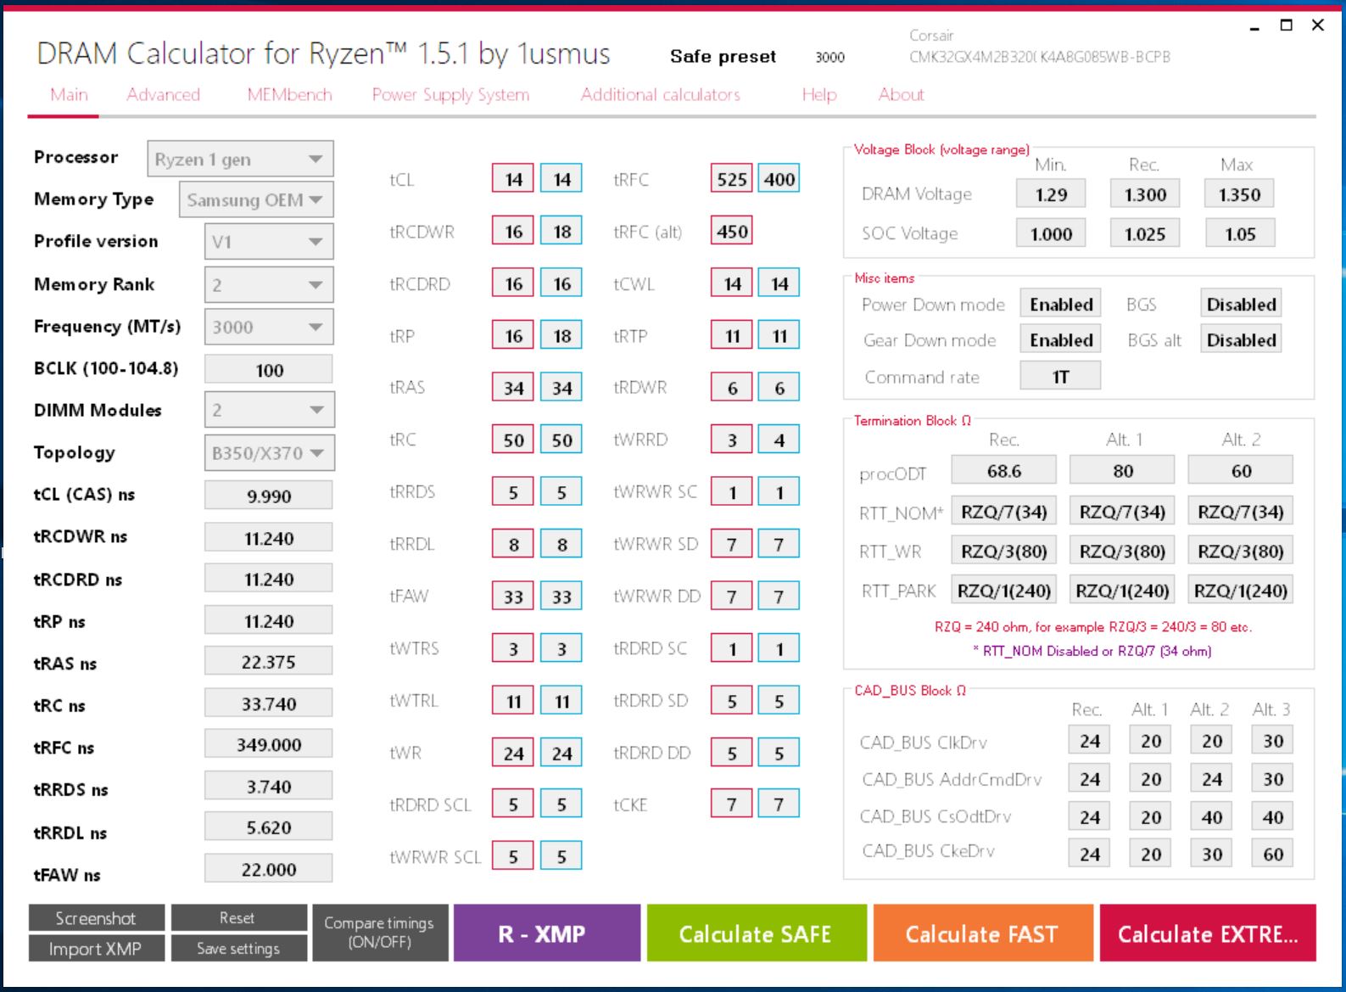The height and width of the screenshot is (992, 1346).
Task: Click the green Calculate SAFE button
Action: [x=756, y=933]
